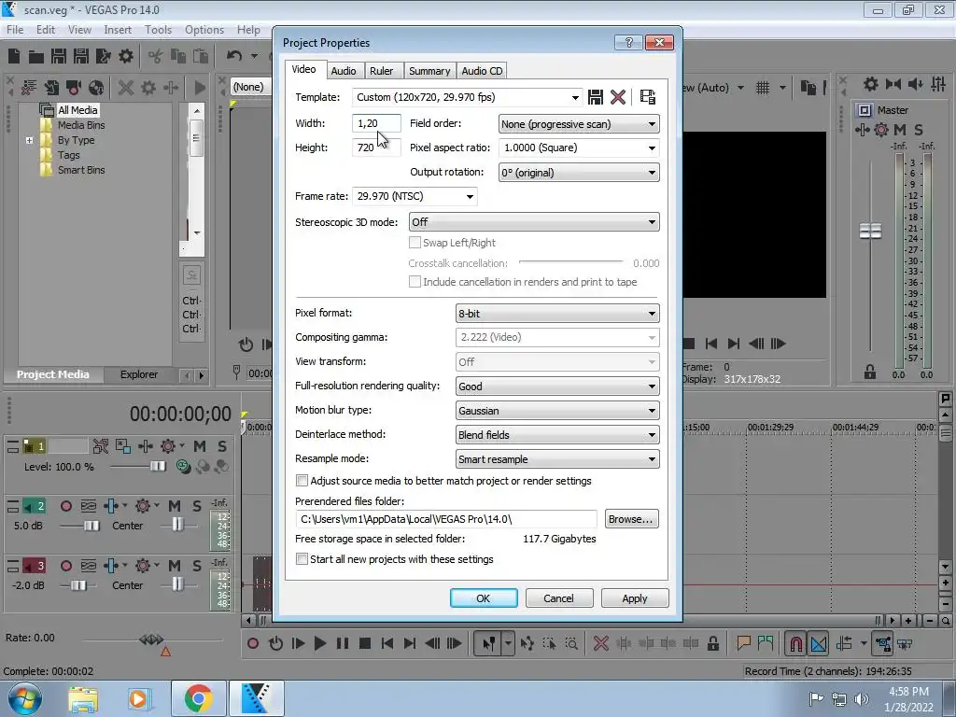
Task: Mute video track 1
Action: tap(200, 446)
